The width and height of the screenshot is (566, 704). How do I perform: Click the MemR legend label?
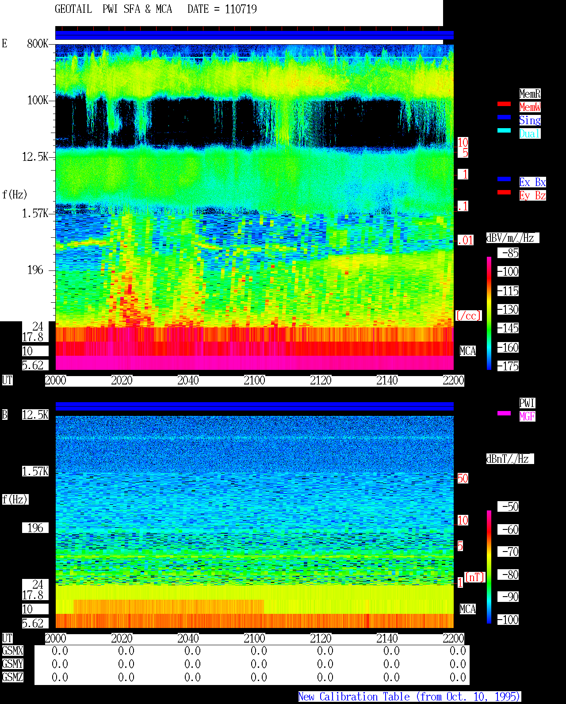[x=530, y=94]
